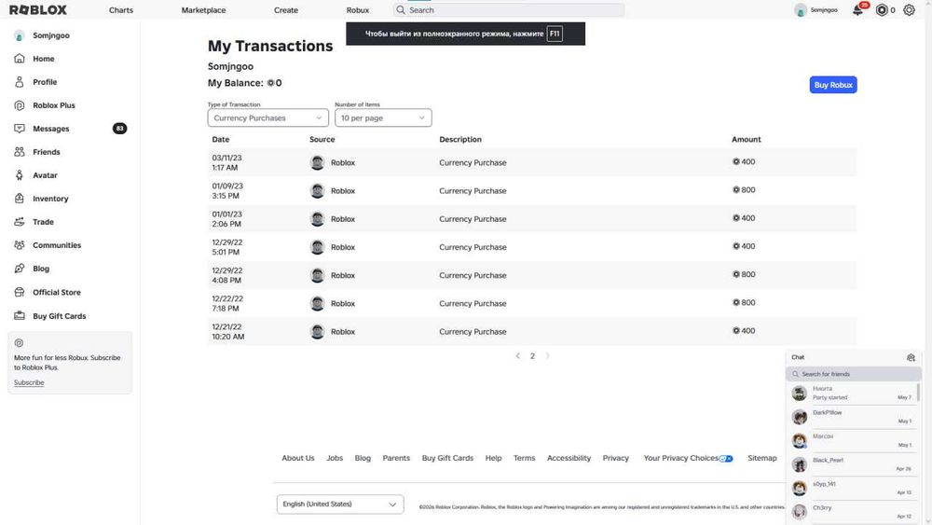Open the Charts tab

tap(120, 10)
